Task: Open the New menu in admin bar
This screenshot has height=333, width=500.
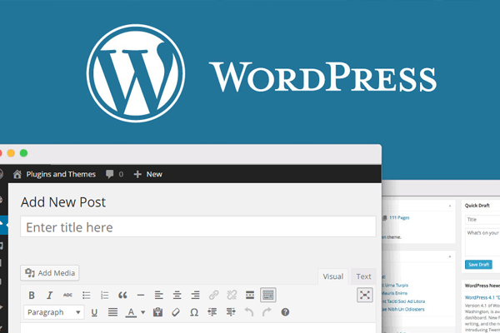Action: pos(147,174)
